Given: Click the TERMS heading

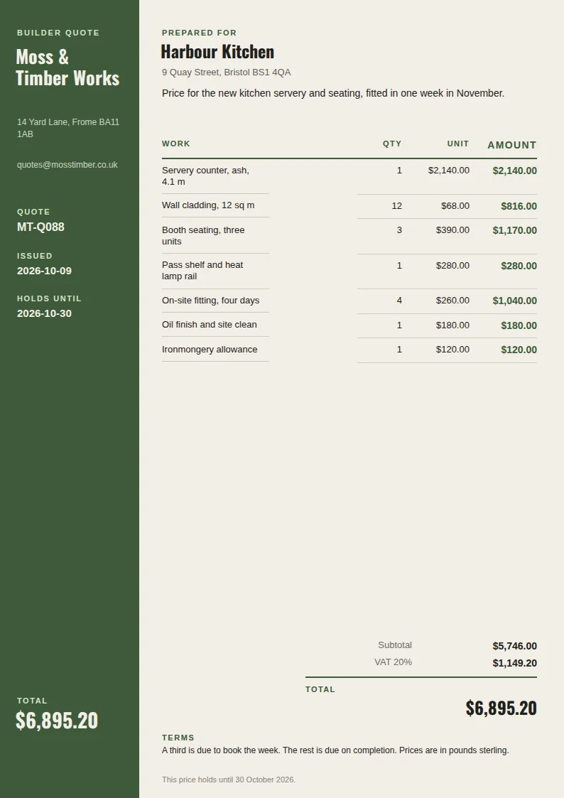Looking at the screenshot, I should point(178,738).
